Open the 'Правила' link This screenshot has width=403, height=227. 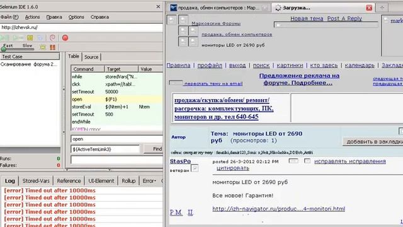(x=179, y=66)
